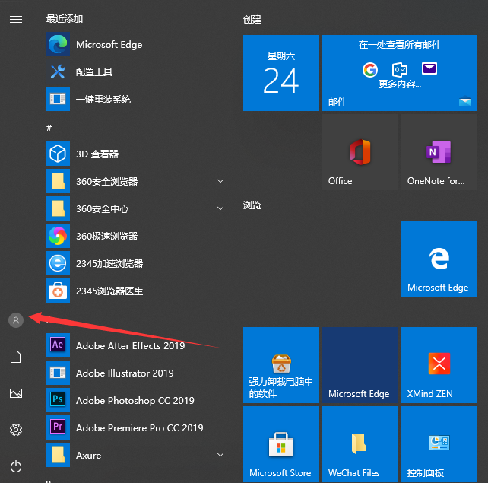Expand the 360安全浏览器 folder
488x483 pixels.
point(220,181)
